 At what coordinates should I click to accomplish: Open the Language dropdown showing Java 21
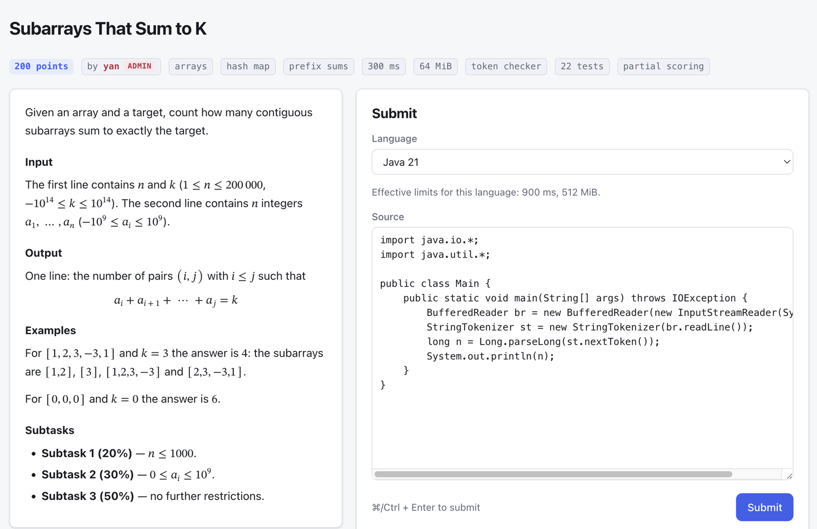[x=582, y=162]
